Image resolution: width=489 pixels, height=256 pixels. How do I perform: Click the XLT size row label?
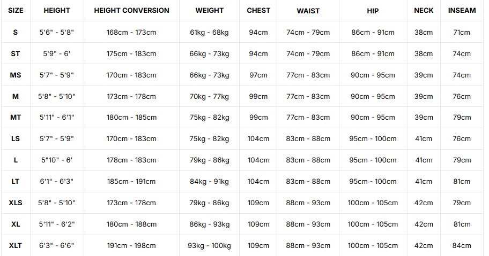[x=15, y=246]
